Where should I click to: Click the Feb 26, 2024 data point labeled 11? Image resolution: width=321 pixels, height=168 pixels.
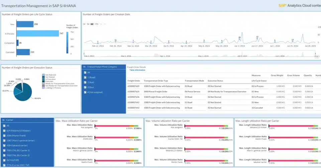[x=115, y=42]
